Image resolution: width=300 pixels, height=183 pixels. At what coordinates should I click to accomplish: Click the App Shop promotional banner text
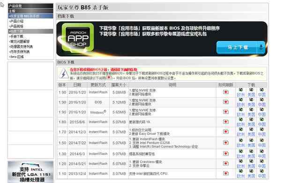(x=159, y=31)
